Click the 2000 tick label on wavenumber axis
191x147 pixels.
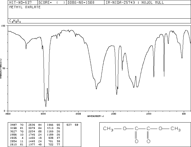coord(78,114)
